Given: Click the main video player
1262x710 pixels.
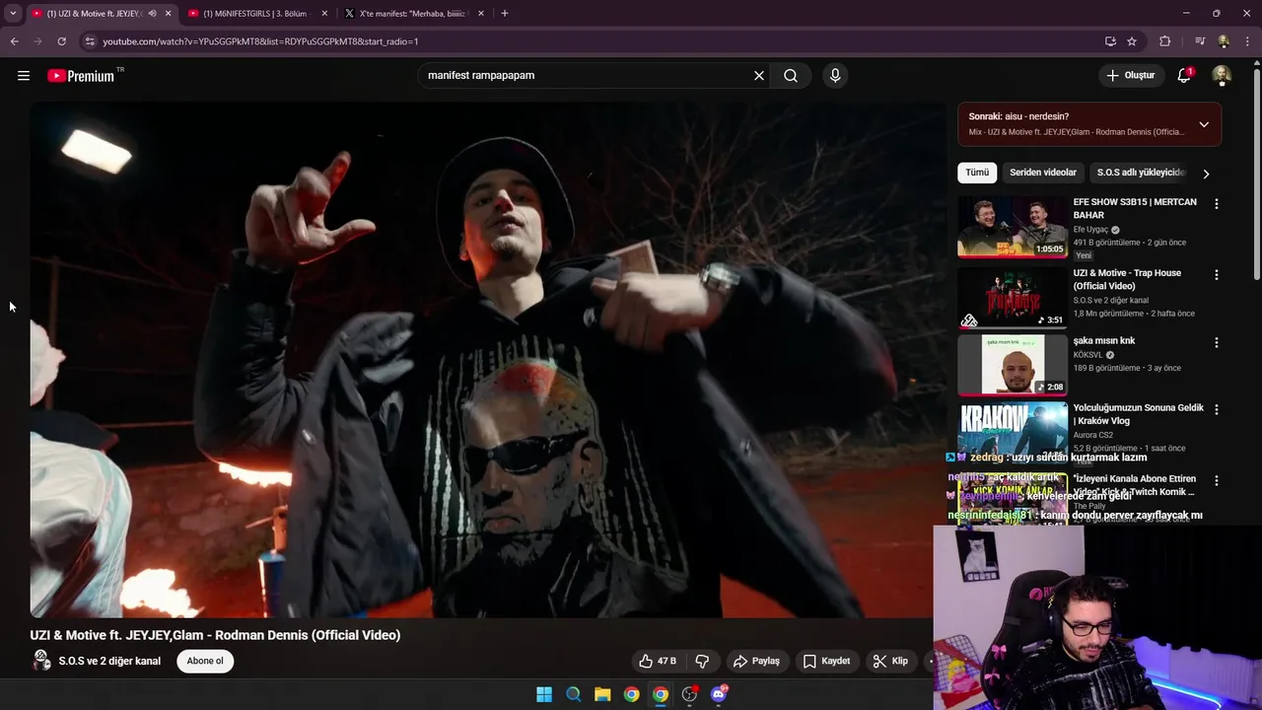Looking at the screenshot, I should coord(487,360).
